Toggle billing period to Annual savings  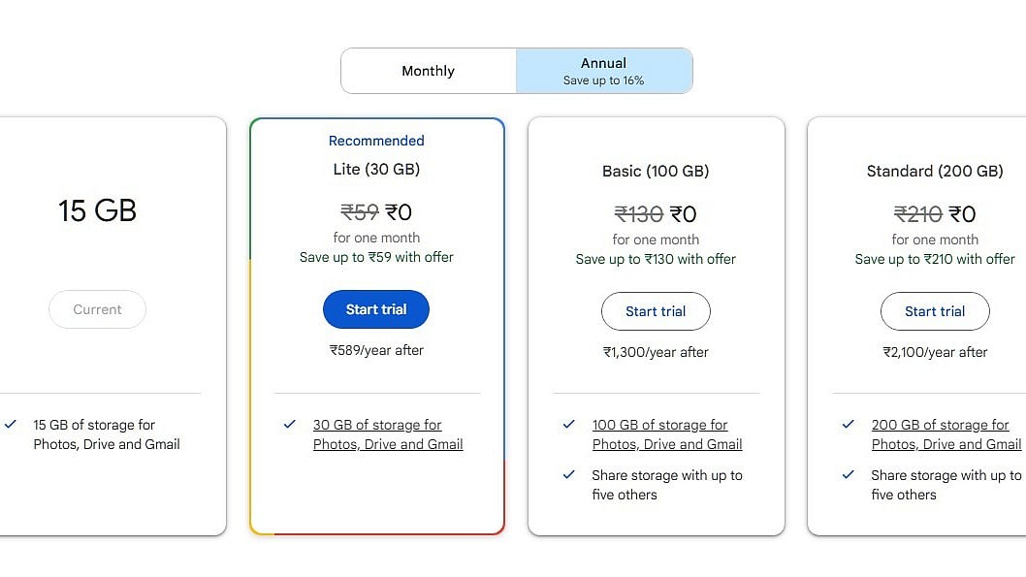[x=603, y=70]
